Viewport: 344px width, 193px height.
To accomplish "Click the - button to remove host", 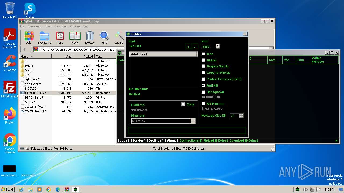I will pos(195,47).
